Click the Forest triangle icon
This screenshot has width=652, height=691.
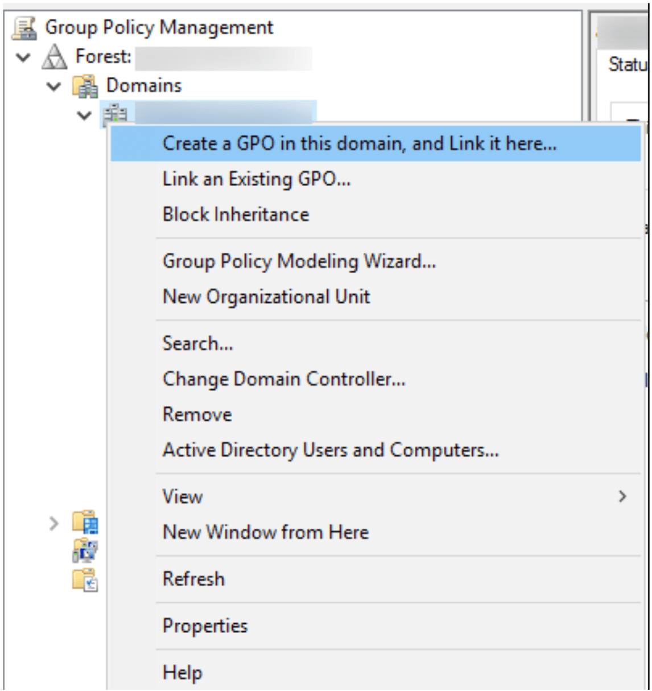coord(55,57)
